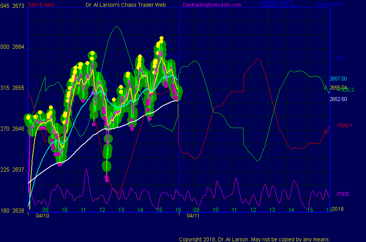
Task: Click the Daytradingforecasts.com link at top
Action: [211, 5]
